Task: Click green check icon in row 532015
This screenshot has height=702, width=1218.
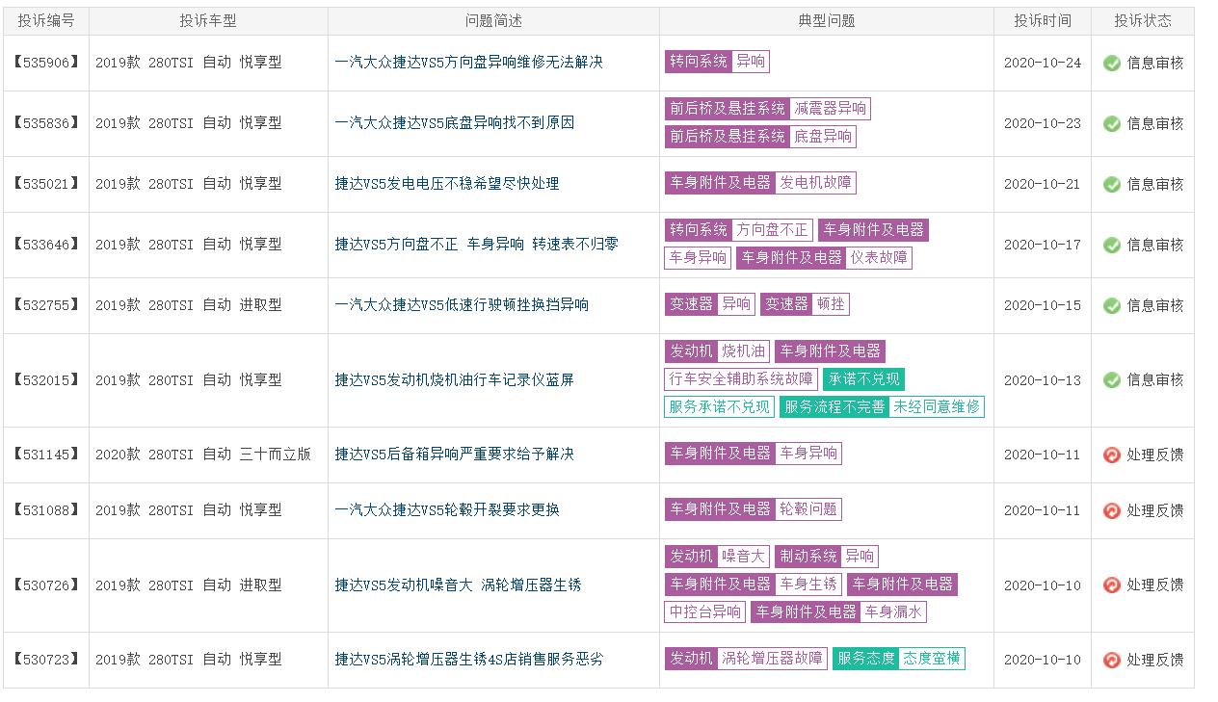Action: click(1112, 380)
